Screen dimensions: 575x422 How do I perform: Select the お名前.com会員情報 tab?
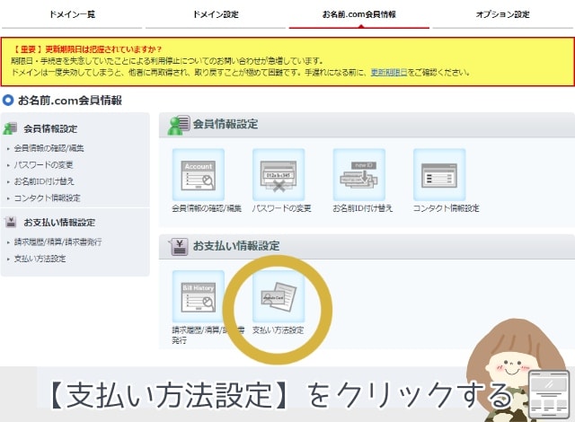[x=359, y=14]
